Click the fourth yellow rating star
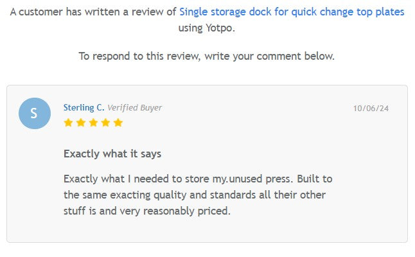The height and width of the screenshot is (257, 415). pos(105,123)
